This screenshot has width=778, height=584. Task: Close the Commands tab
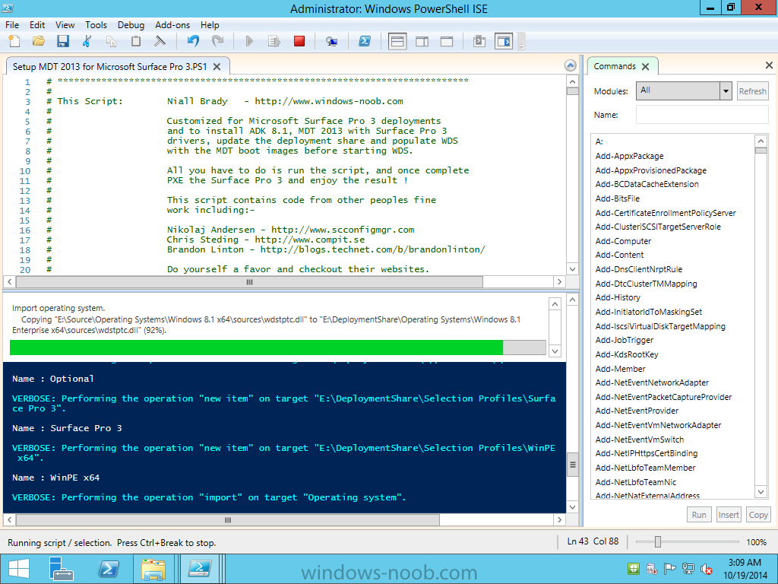645,67
